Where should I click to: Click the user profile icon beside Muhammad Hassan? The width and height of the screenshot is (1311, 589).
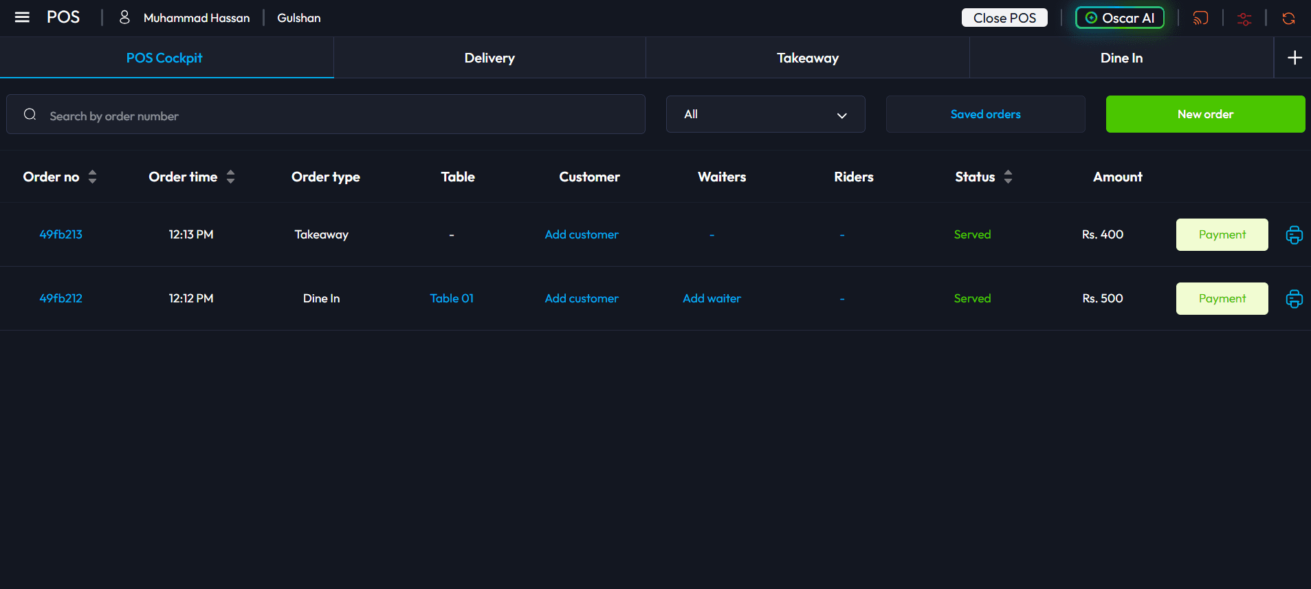pyautogui.click(x=124, y=17)
